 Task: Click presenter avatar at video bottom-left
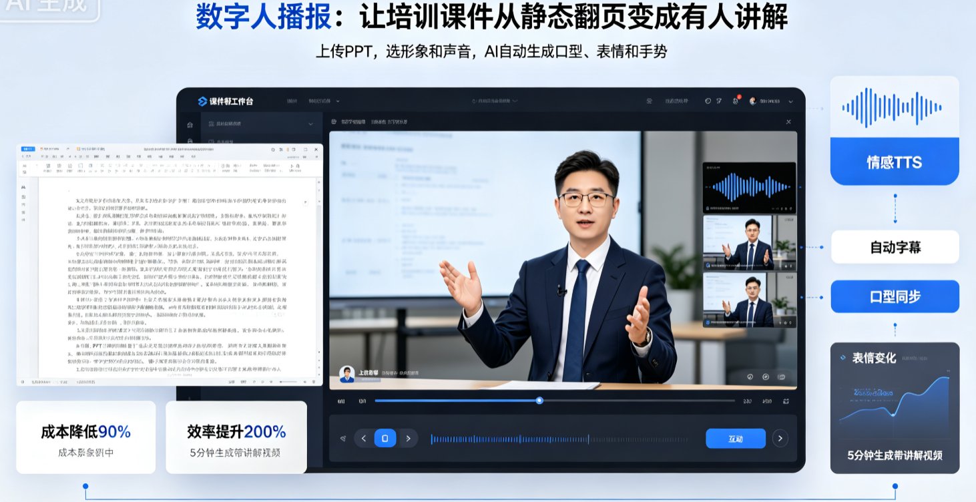point(346,374)
